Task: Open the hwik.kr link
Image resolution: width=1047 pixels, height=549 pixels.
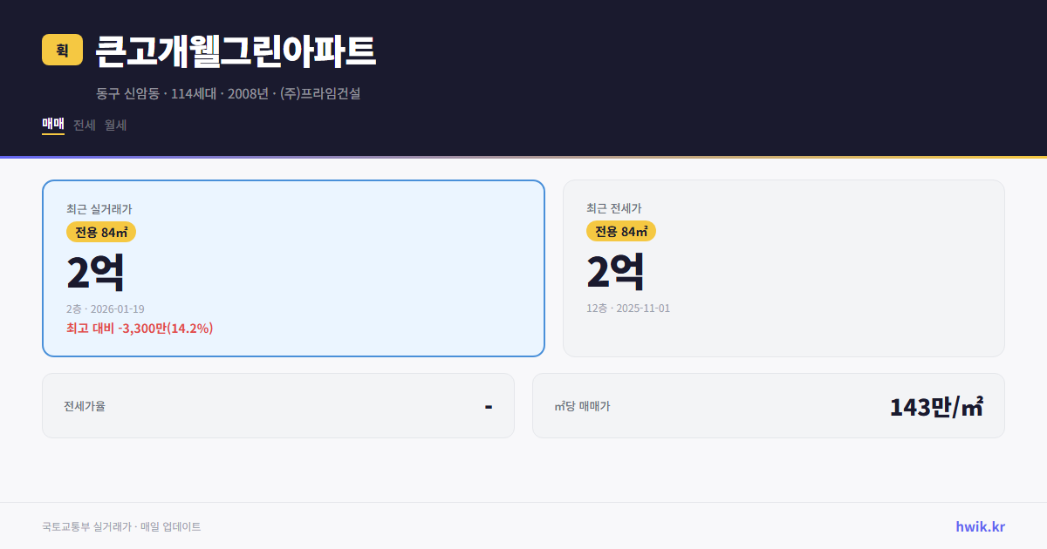Action: tap(979, 526)
